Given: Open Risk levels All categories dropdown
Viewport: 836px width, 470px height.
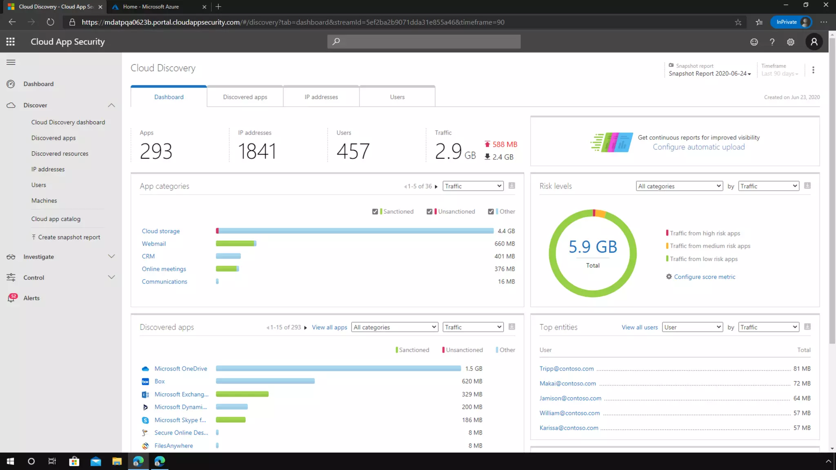Looking at the screenshot, I should (679, 186).
